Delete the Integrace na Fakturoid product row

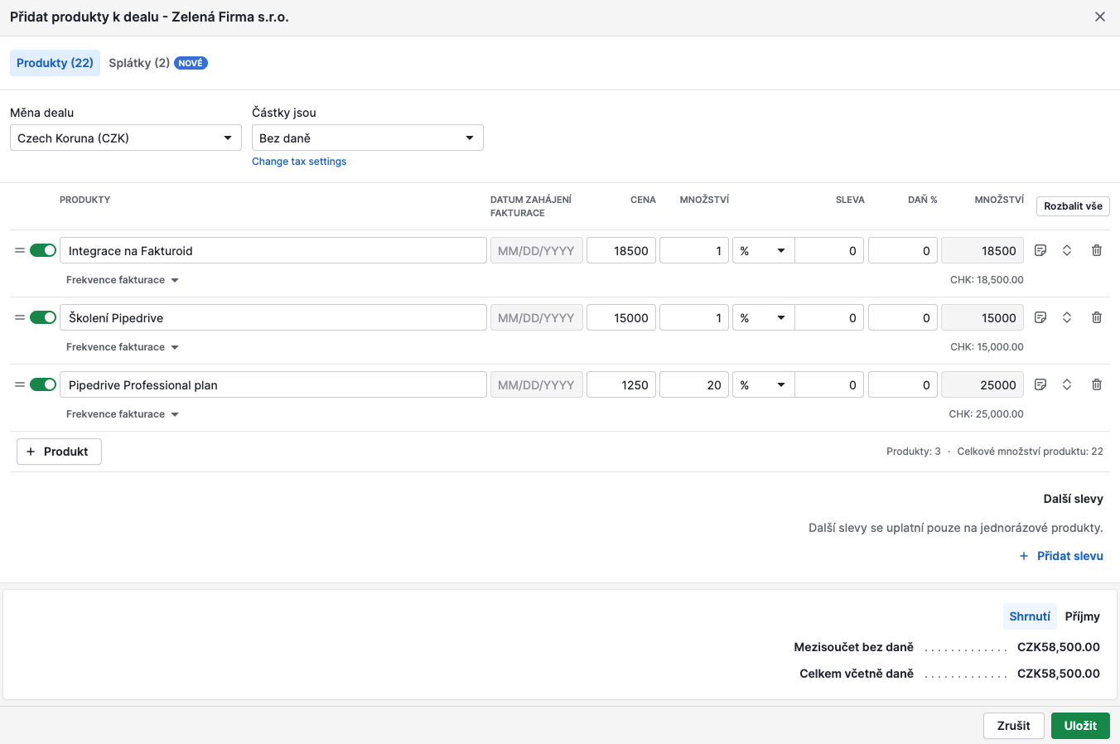coord(1096,250)
